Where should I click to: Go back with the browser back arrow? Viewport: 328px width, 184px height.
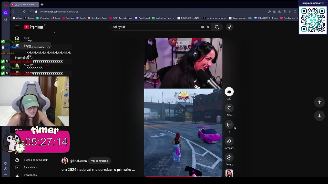(x=13, y=11)
